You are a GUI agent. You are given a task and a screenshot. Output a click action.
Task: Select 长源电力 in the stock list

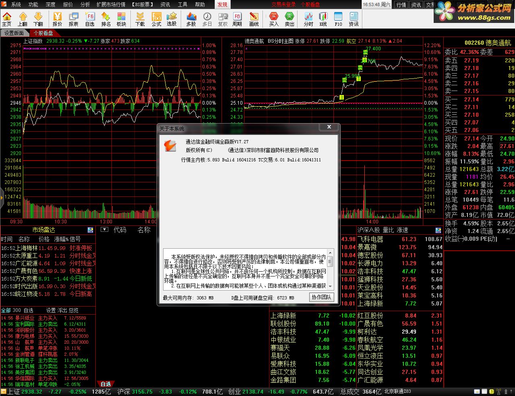pos(400,263)
